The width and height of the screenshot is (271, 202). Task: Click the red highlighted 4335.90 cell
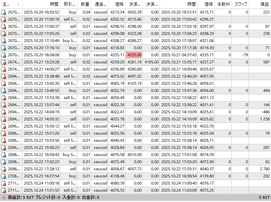point(134,55)
